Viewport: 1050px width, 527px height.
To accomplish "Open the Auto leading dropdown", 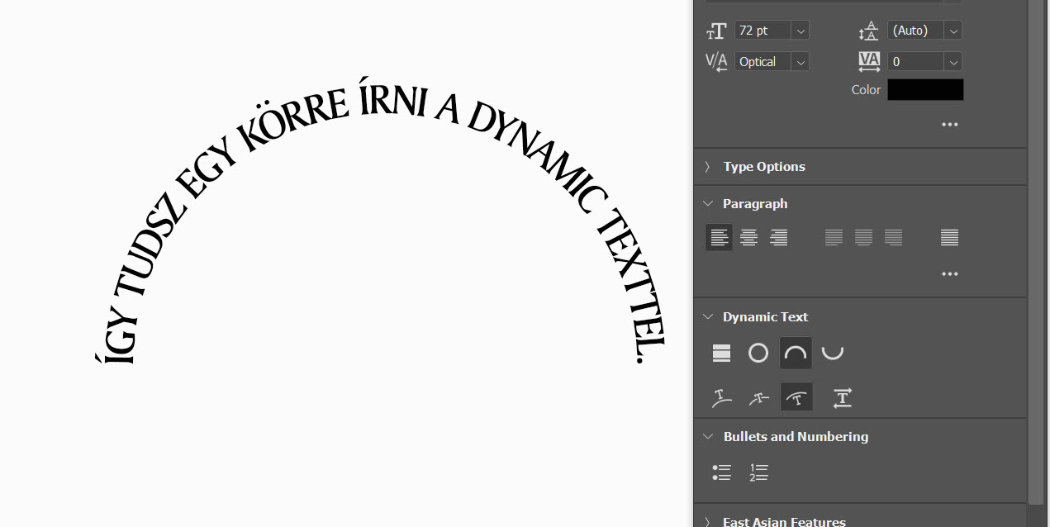I will (x=953, y=31).
